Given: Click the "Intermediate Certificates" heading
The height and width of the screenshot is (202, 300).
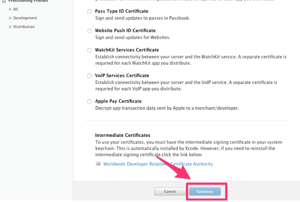Looking at the screenshot, I should [x=123, y=135].
